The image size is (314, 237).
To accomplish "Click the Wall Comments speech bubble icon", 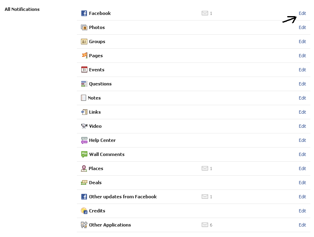I will pyautogui.click(x=84, y=154).
